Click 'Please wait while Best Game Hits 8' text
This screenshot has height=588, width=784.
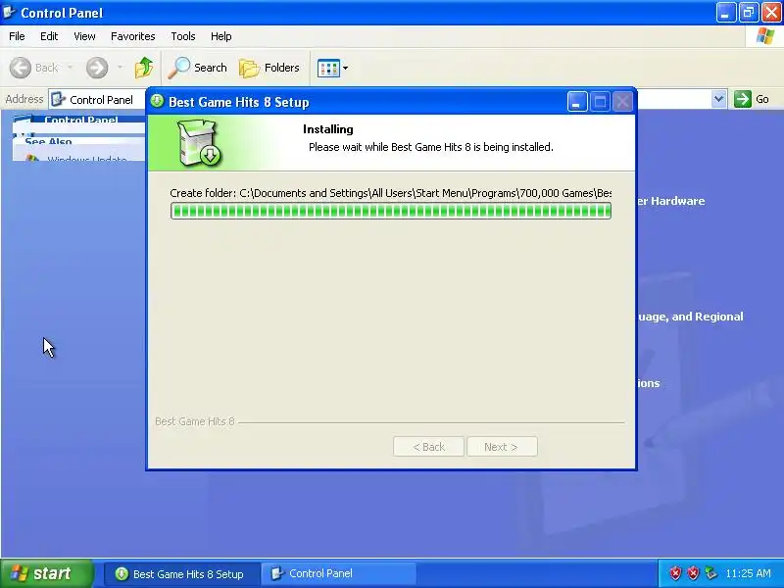(x=389, y=147)
